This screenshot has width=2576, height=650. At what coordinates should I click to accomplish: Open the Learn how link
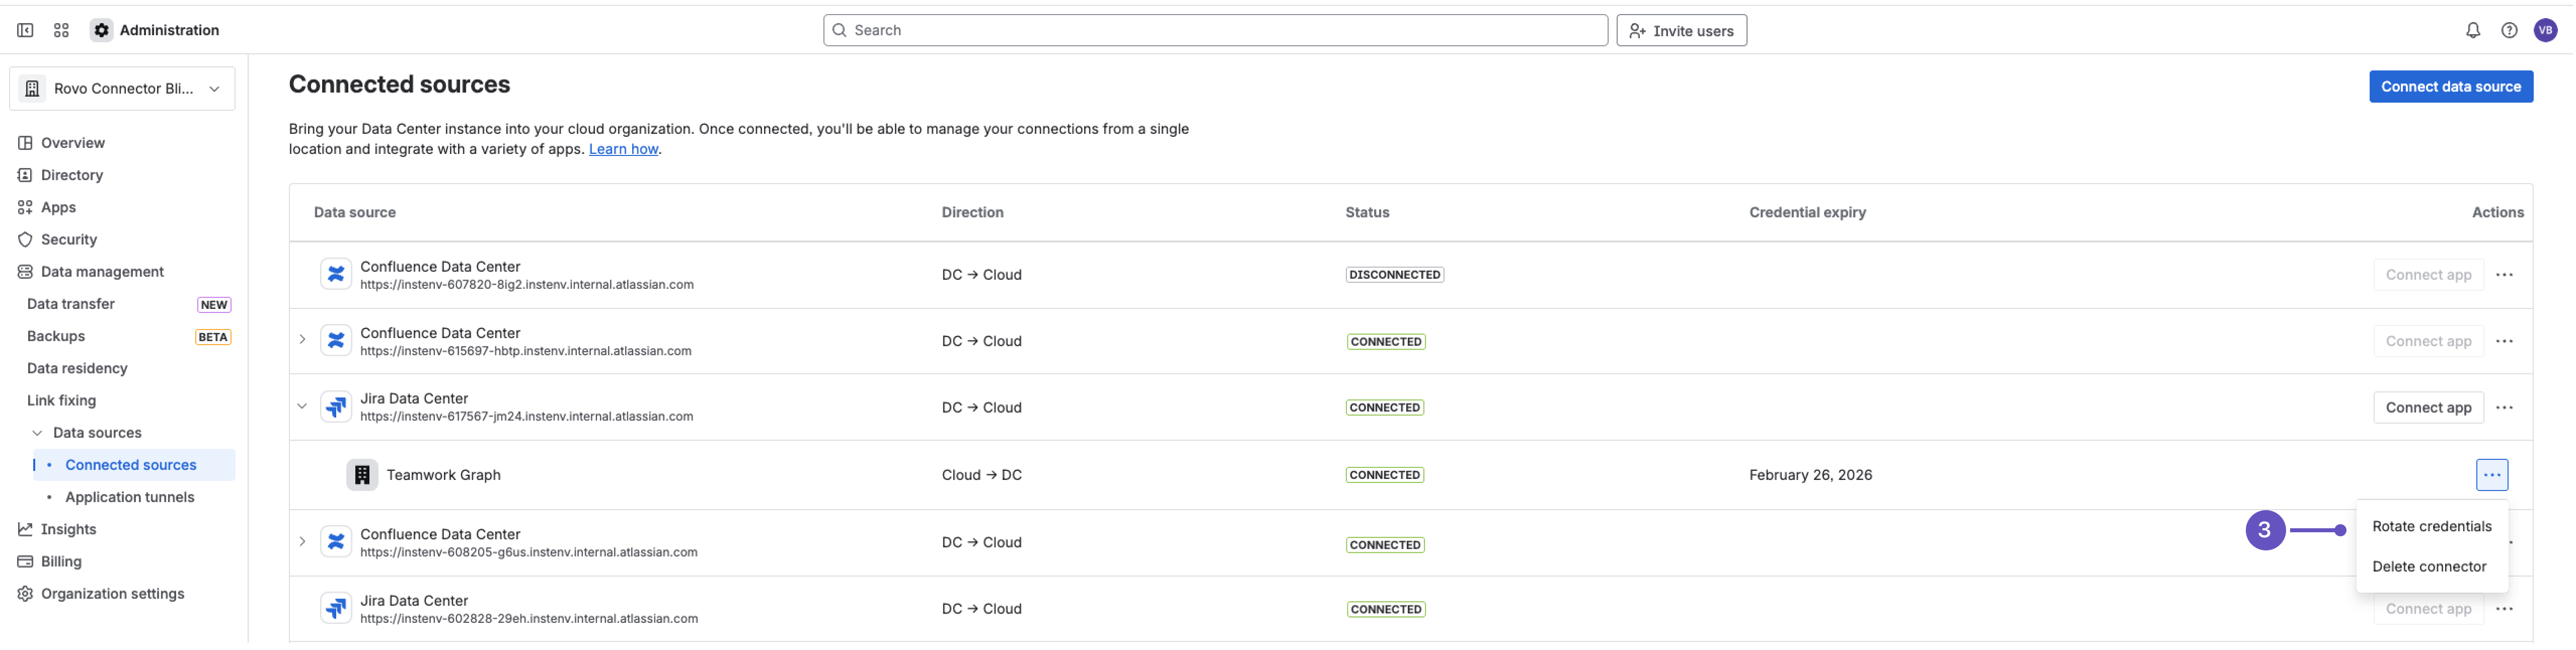pyautogui.click(x=623, y=148)
